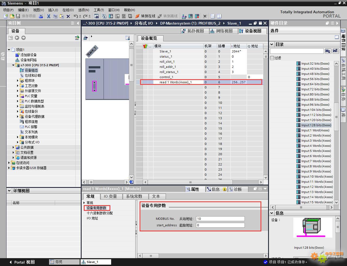
Task: Click the 从站地址 input field
Action: (220, 219)
